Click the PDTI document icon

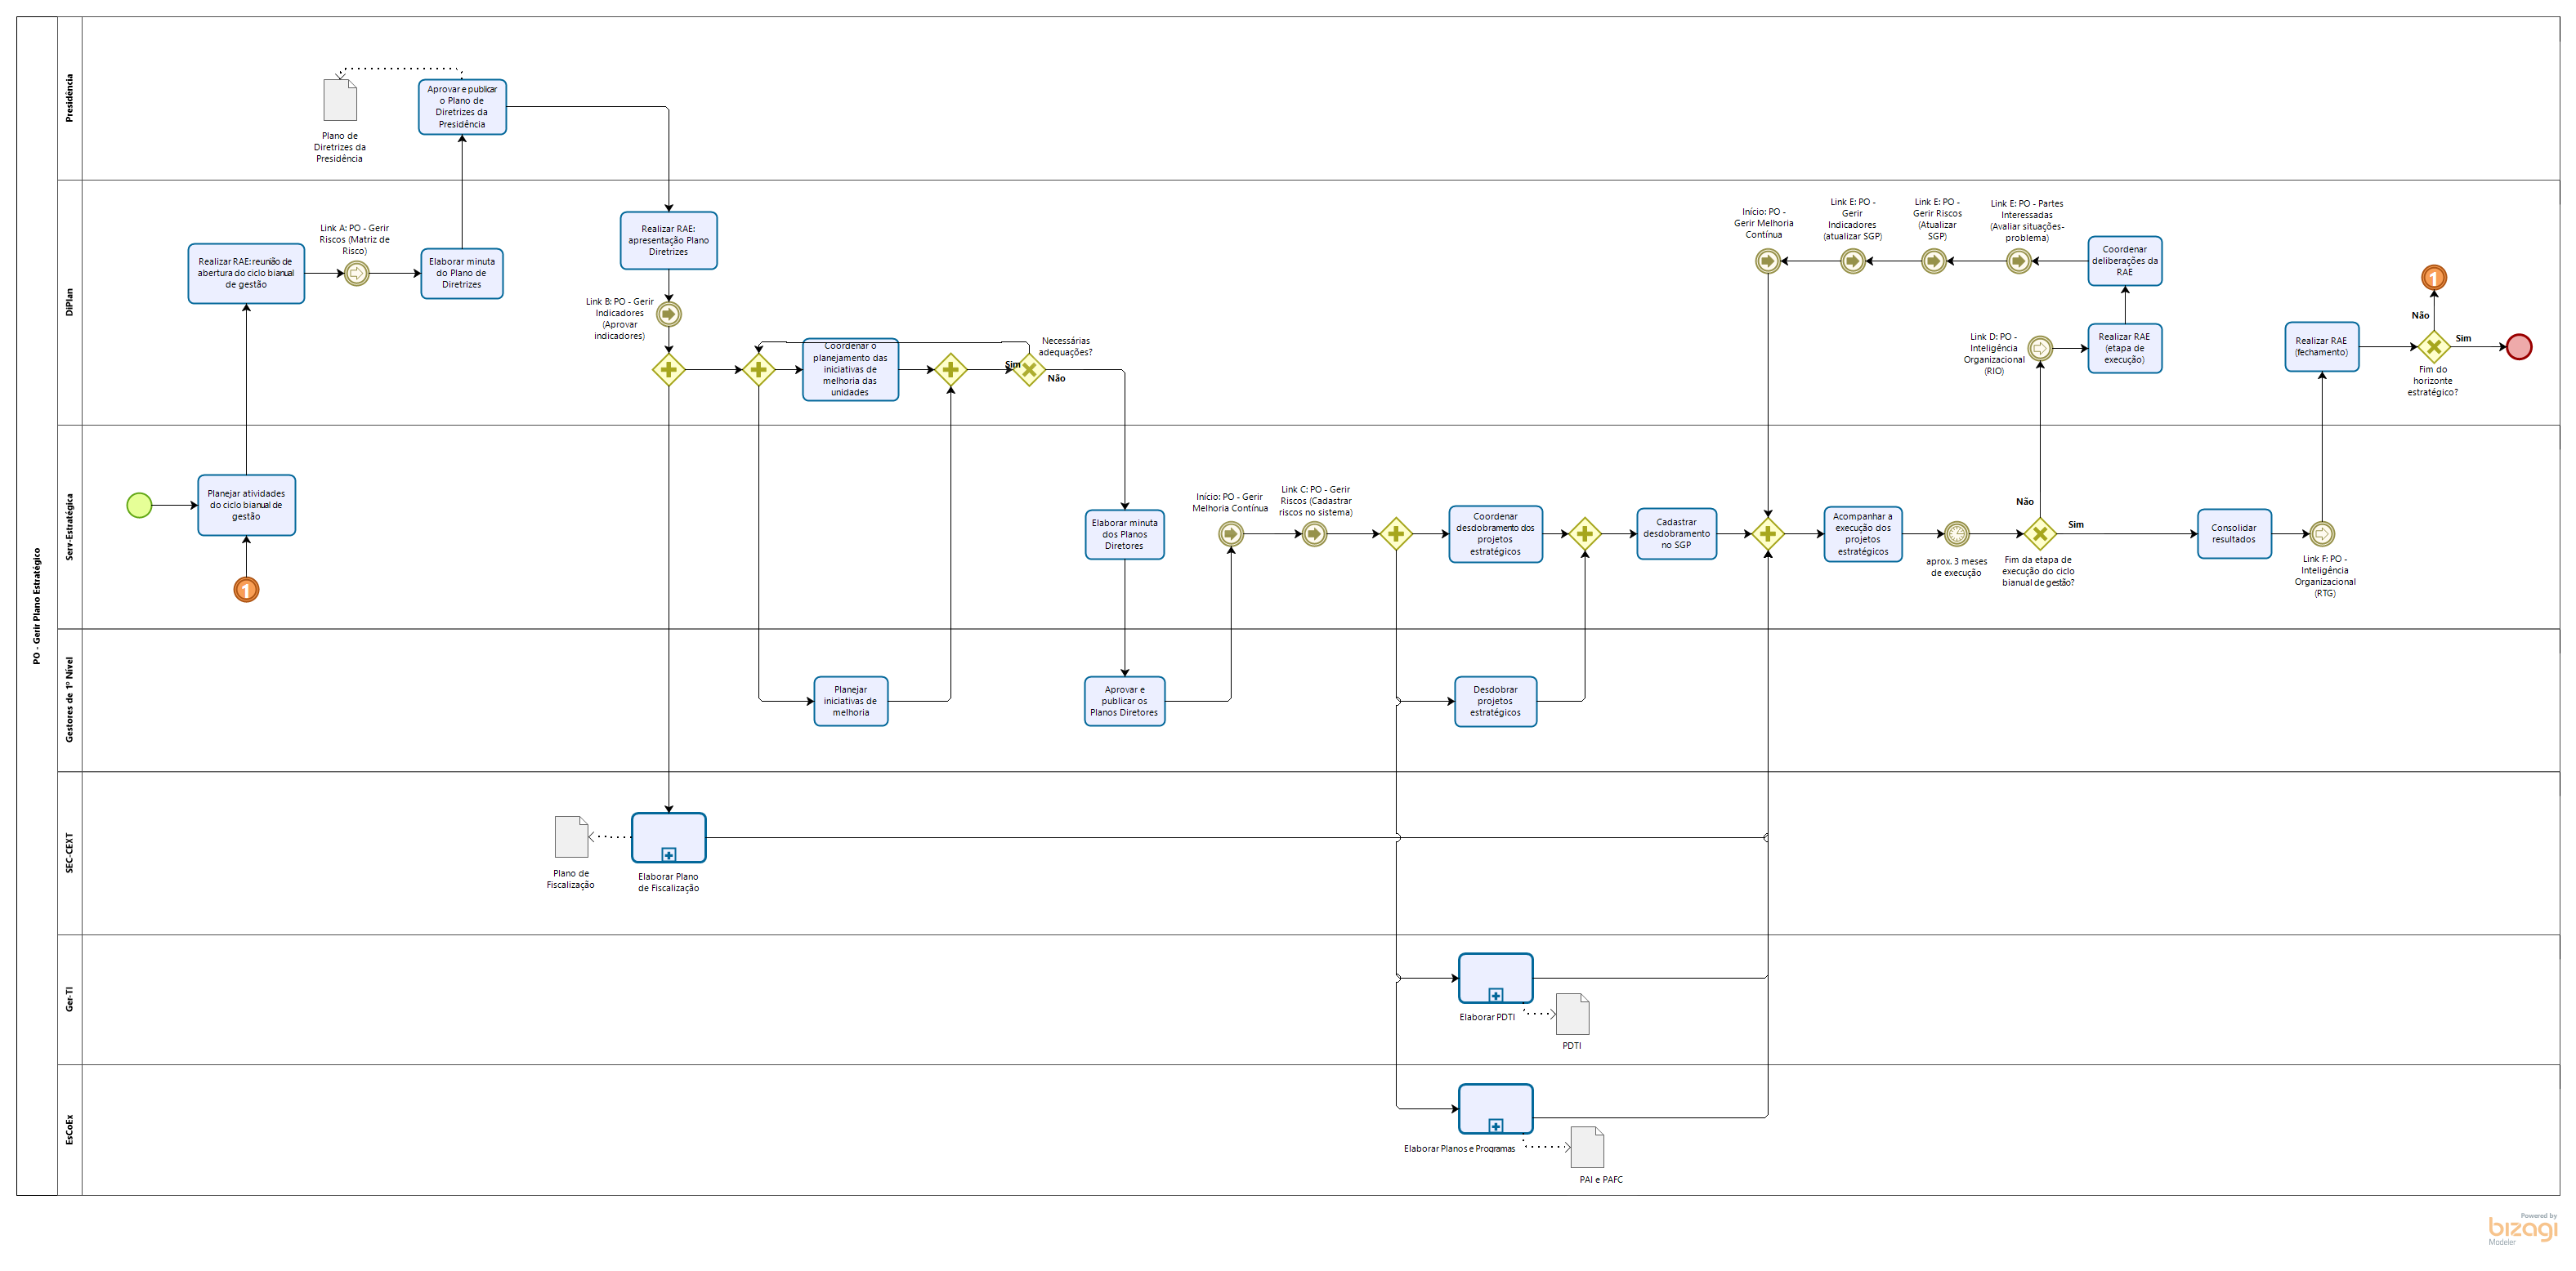click(x=1572, y=1015)
